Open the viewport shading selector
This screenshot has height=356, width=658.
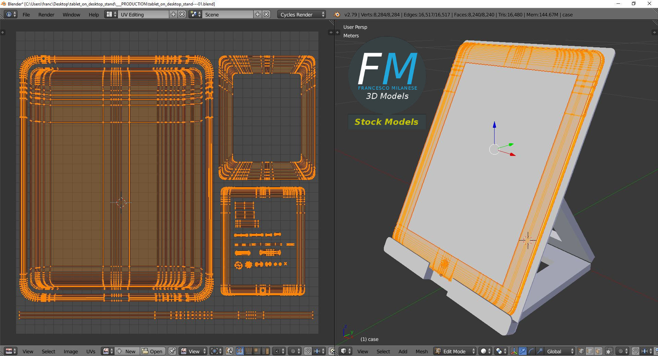point(485,351)
